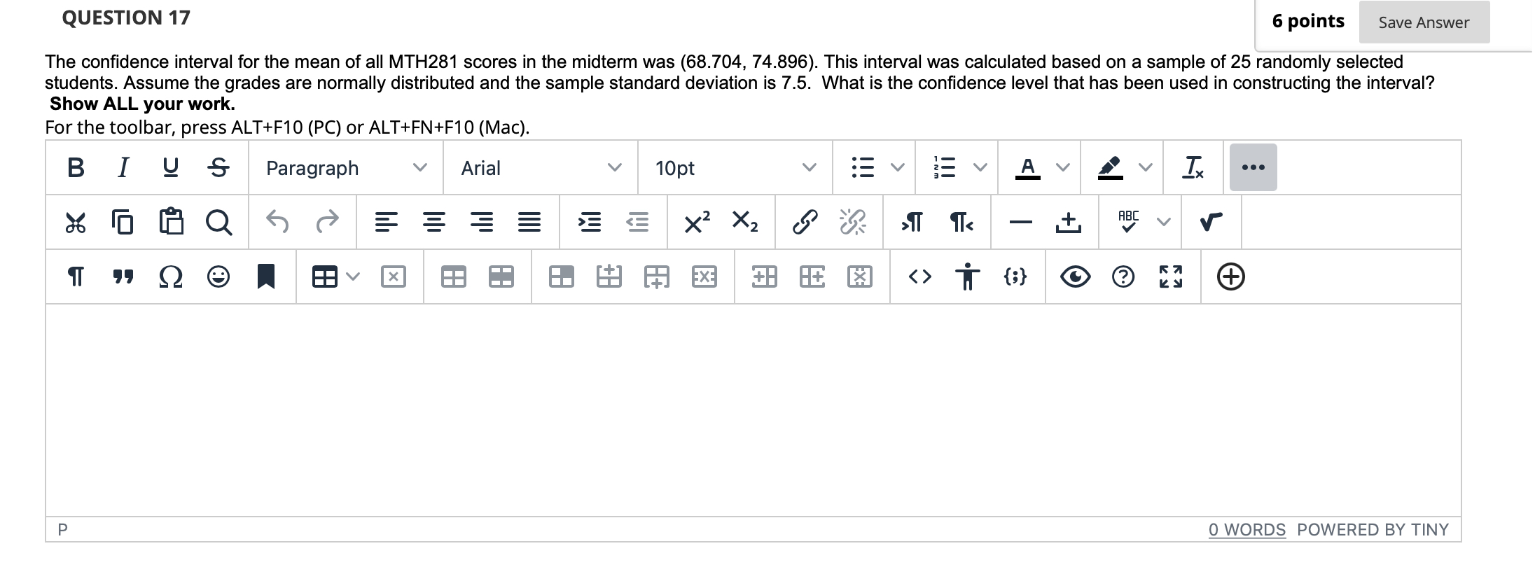Insert table column after
Image resolution: width=1535 pixels, height=588 pixels.
pyautogui.click(x=812, y=277)
